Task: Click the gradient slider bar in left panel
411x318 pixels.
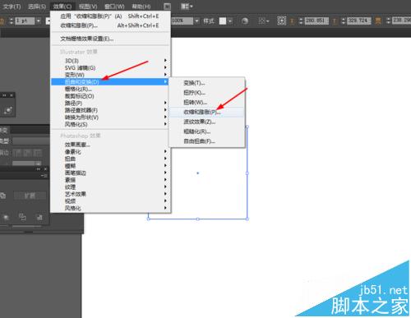Action: pyautogui.click(x=26, y=164)
